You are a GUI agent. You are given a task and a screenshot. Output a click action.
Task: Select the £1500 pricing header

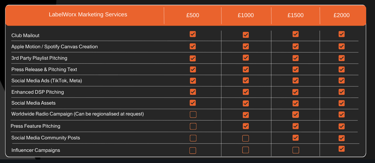click(x=295, y=15)
